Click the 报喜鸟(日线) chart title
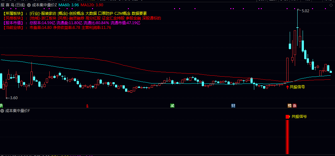335x156 pixels. tap(13, 5)
